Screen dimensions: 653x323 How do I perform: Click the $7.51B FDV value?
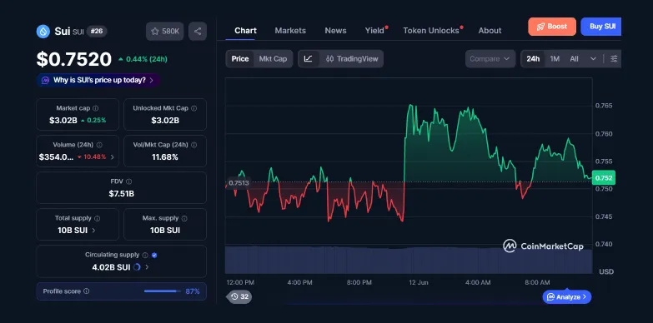tap(121, 194)
